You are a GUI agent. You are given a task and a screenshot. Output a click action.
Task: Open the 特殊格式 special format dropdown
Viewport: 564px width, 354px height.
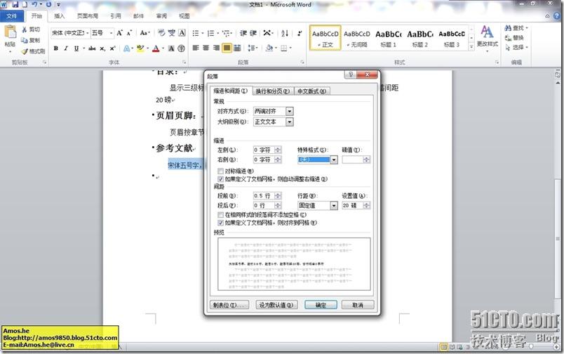coord(334,159)
